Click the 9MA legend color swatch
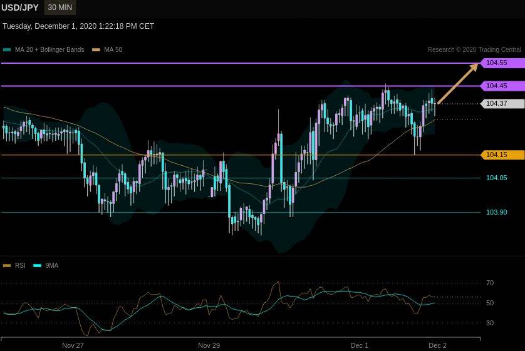The image size is (525, 351). [x=37, y=266]
